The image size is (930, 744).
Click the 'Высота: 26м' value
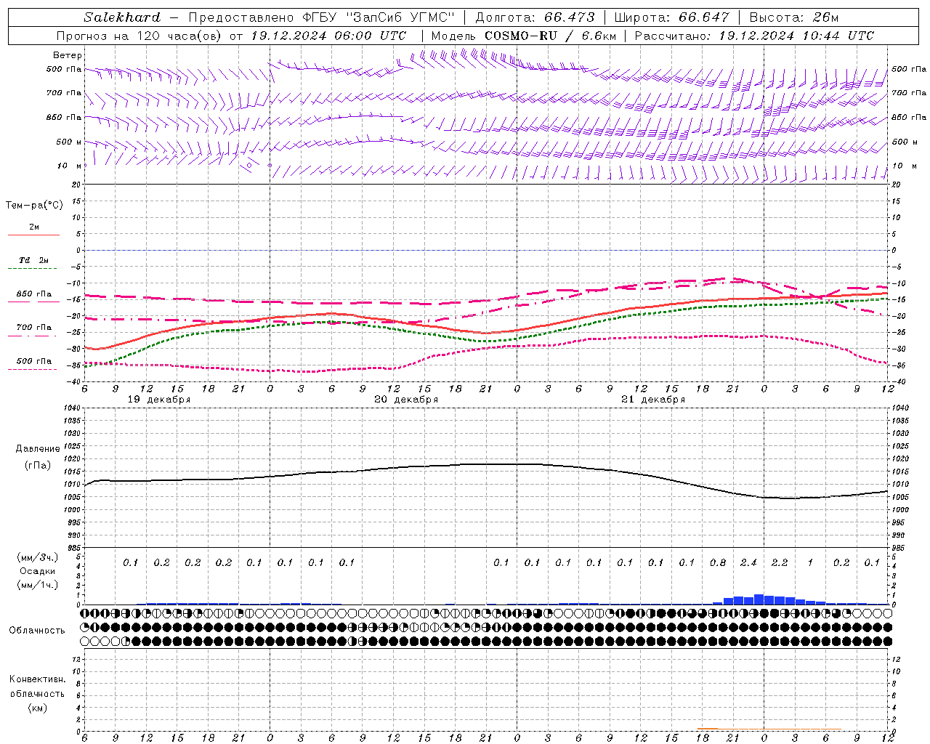click(793, 17)
